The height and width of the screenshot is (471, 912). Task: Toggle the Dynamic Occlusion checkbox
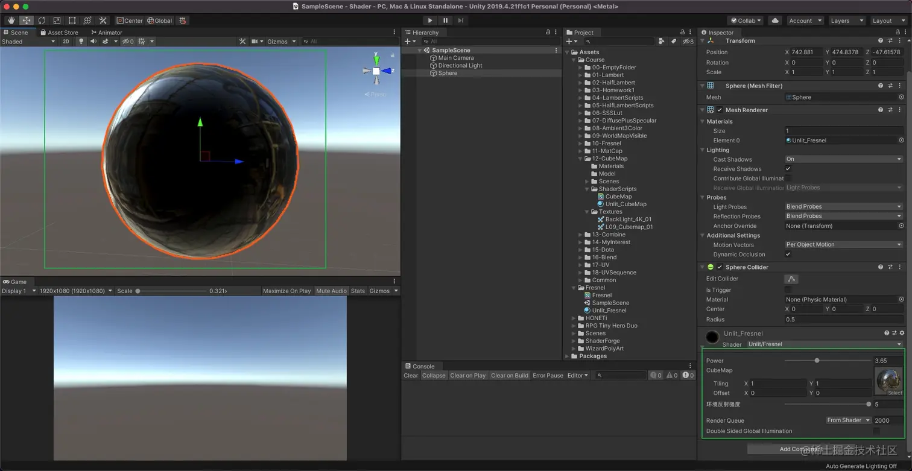click(788, 254)
